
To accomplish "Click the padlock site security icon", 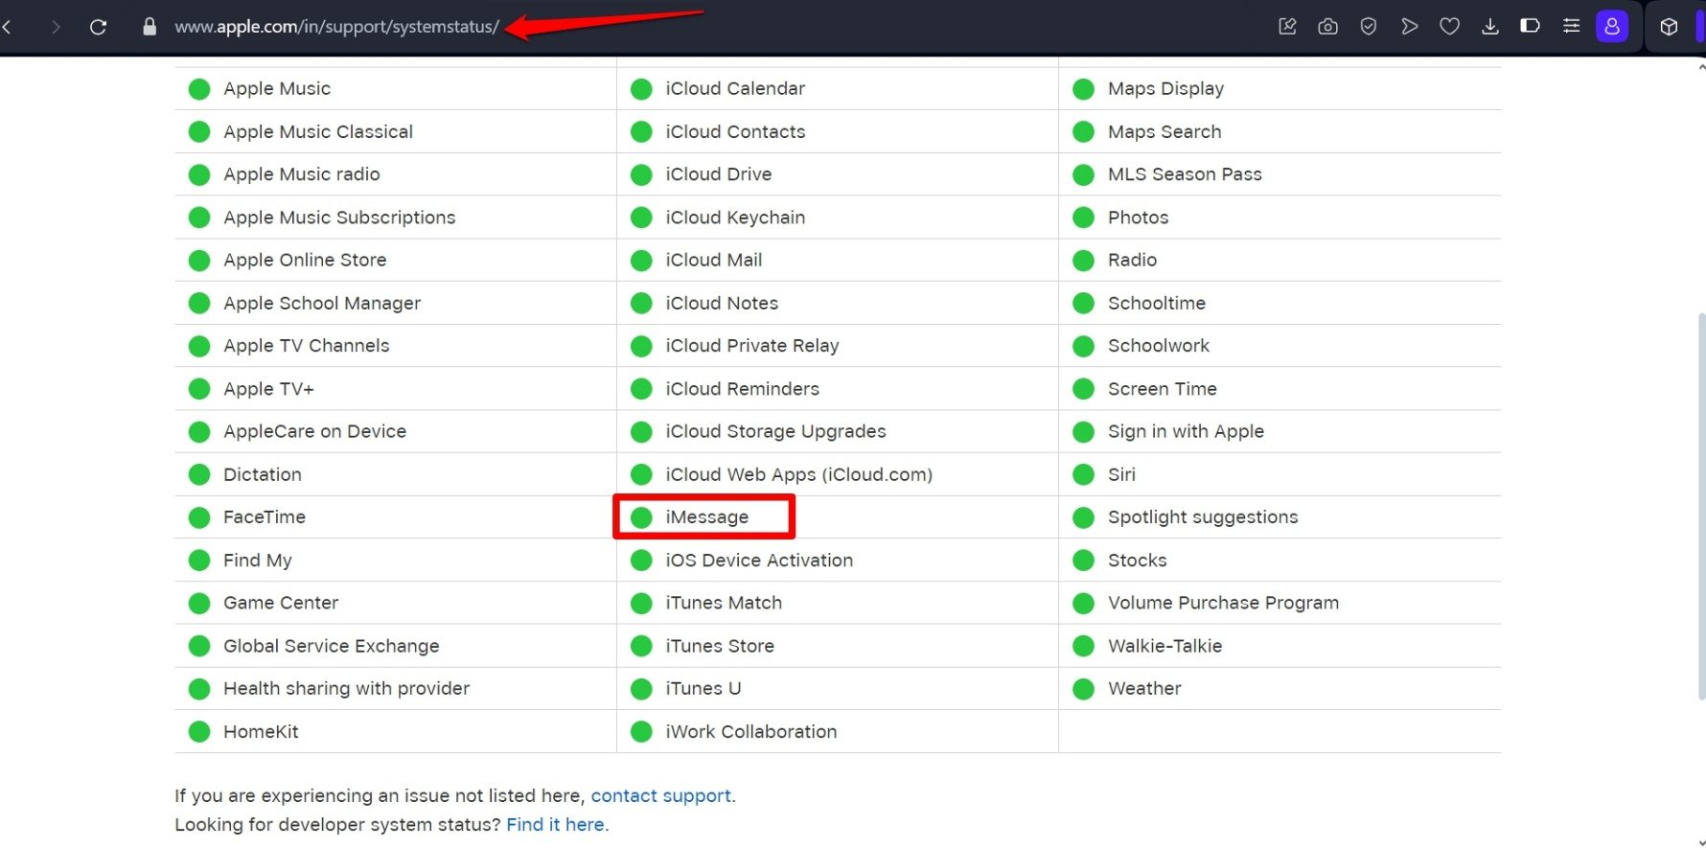I will click(x=150, y=27).
